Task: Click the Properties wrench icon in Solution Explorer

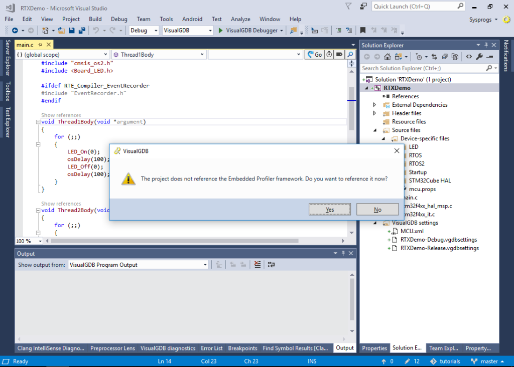Action: click(479, 57)
